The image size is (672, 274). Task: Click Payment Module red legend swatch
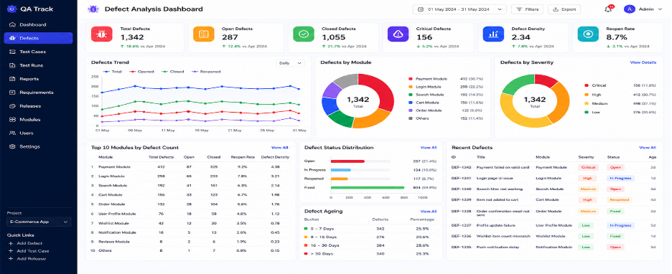(x=411, y=79)
